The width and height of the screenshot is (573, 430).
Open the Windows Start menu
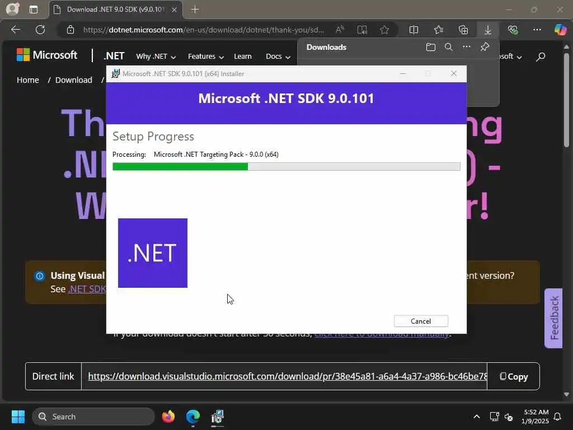[x=18, y=417]
